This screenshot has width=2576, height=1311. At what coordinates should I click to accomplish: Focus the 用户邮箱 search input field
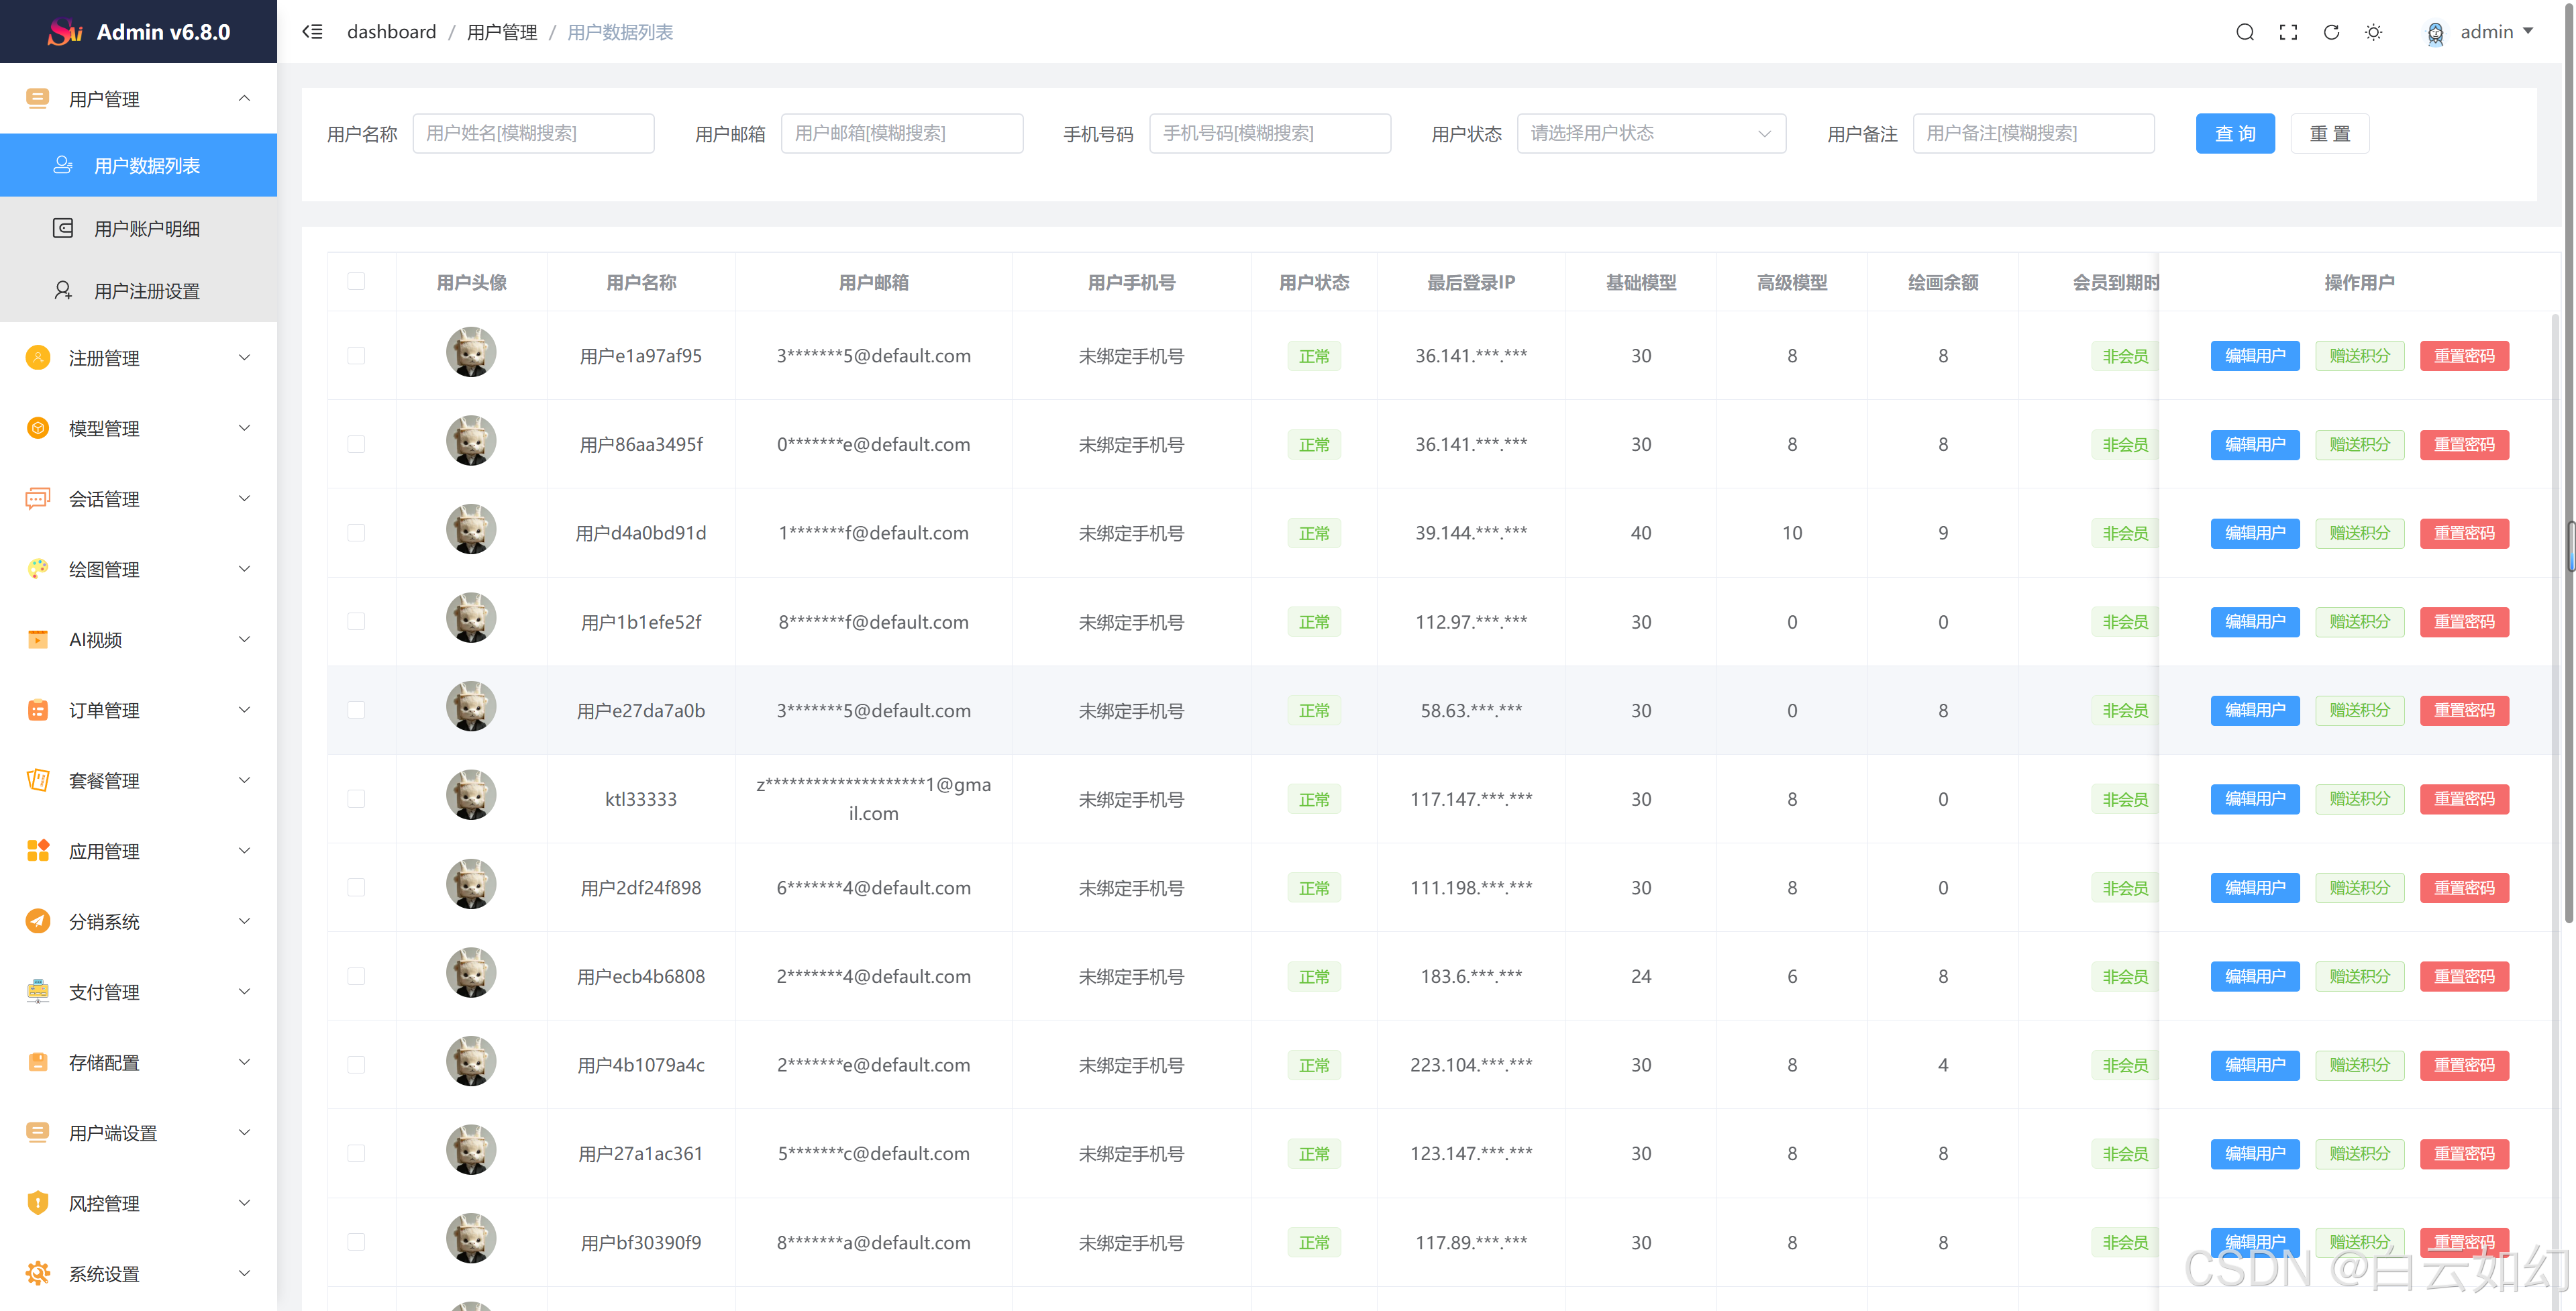point(901,133)
